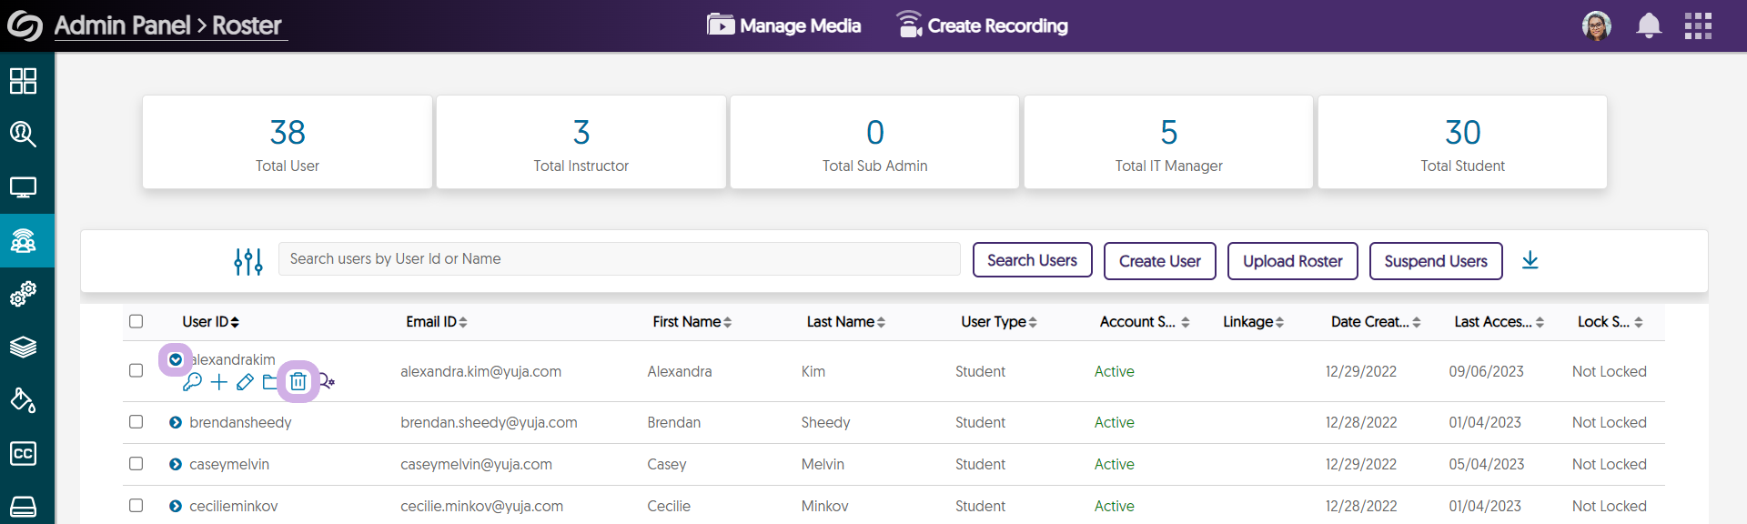Open the closed captions sidebar icon
Screen dimensions: 1747x524
[x=24, y=453]
